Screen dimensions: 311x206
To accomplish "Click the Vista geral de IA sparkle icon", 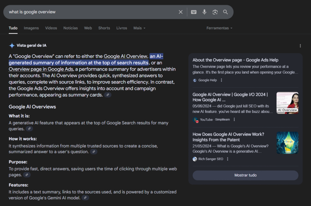I will 12,46.
